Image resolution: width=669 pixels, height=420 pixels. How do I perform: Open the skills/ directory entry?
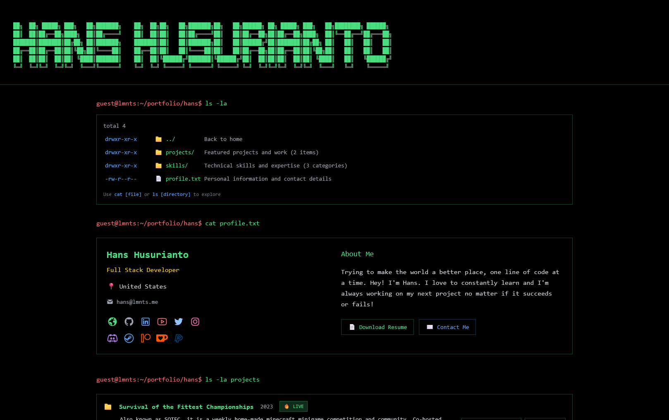177,166
